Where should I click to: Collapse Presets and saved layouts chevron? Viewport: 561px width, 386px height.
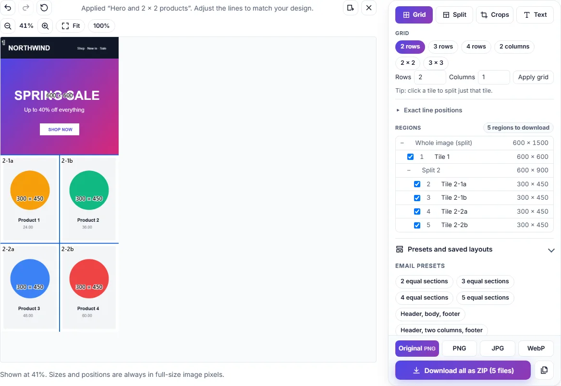point(551,250)
